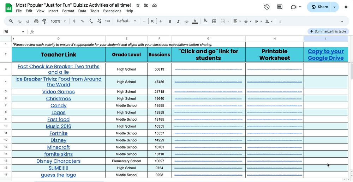Toggle bold formatting
This screenshot has height=182, width=353.
[170, 21]
